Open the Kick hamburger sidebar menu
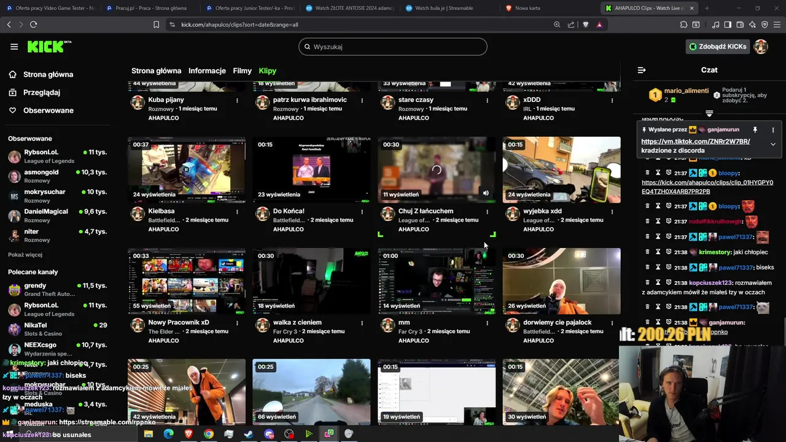This screenshot has width=786, height=442. point(14,47)
